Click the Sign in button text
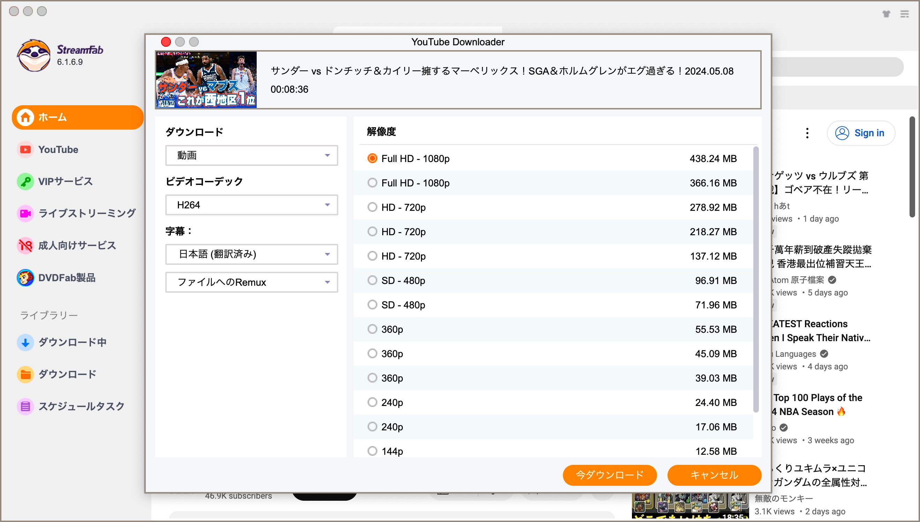This screenshot has height=522, width=920. (869, 133)
